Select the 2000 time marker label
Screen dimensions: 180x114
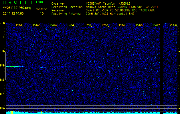point(173,25)
